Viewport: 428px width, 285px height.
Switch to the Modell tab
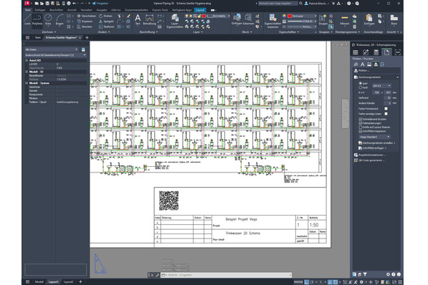pos(39,281)
